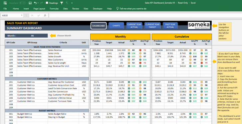Screen dimensions: 242x124
Task: Switch to the Home ribbon tab
Action: [16, 9]
